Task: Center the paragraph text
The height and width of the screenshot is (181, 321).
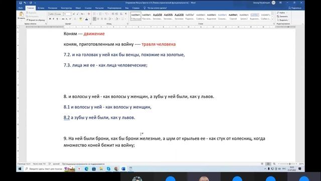Action: pyautogui.click(x=98, y=19)
